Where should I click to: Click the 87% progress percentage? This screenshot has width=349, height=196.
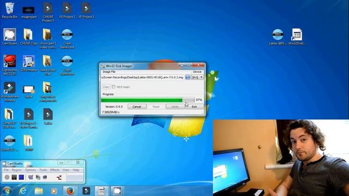coord(199,100)
